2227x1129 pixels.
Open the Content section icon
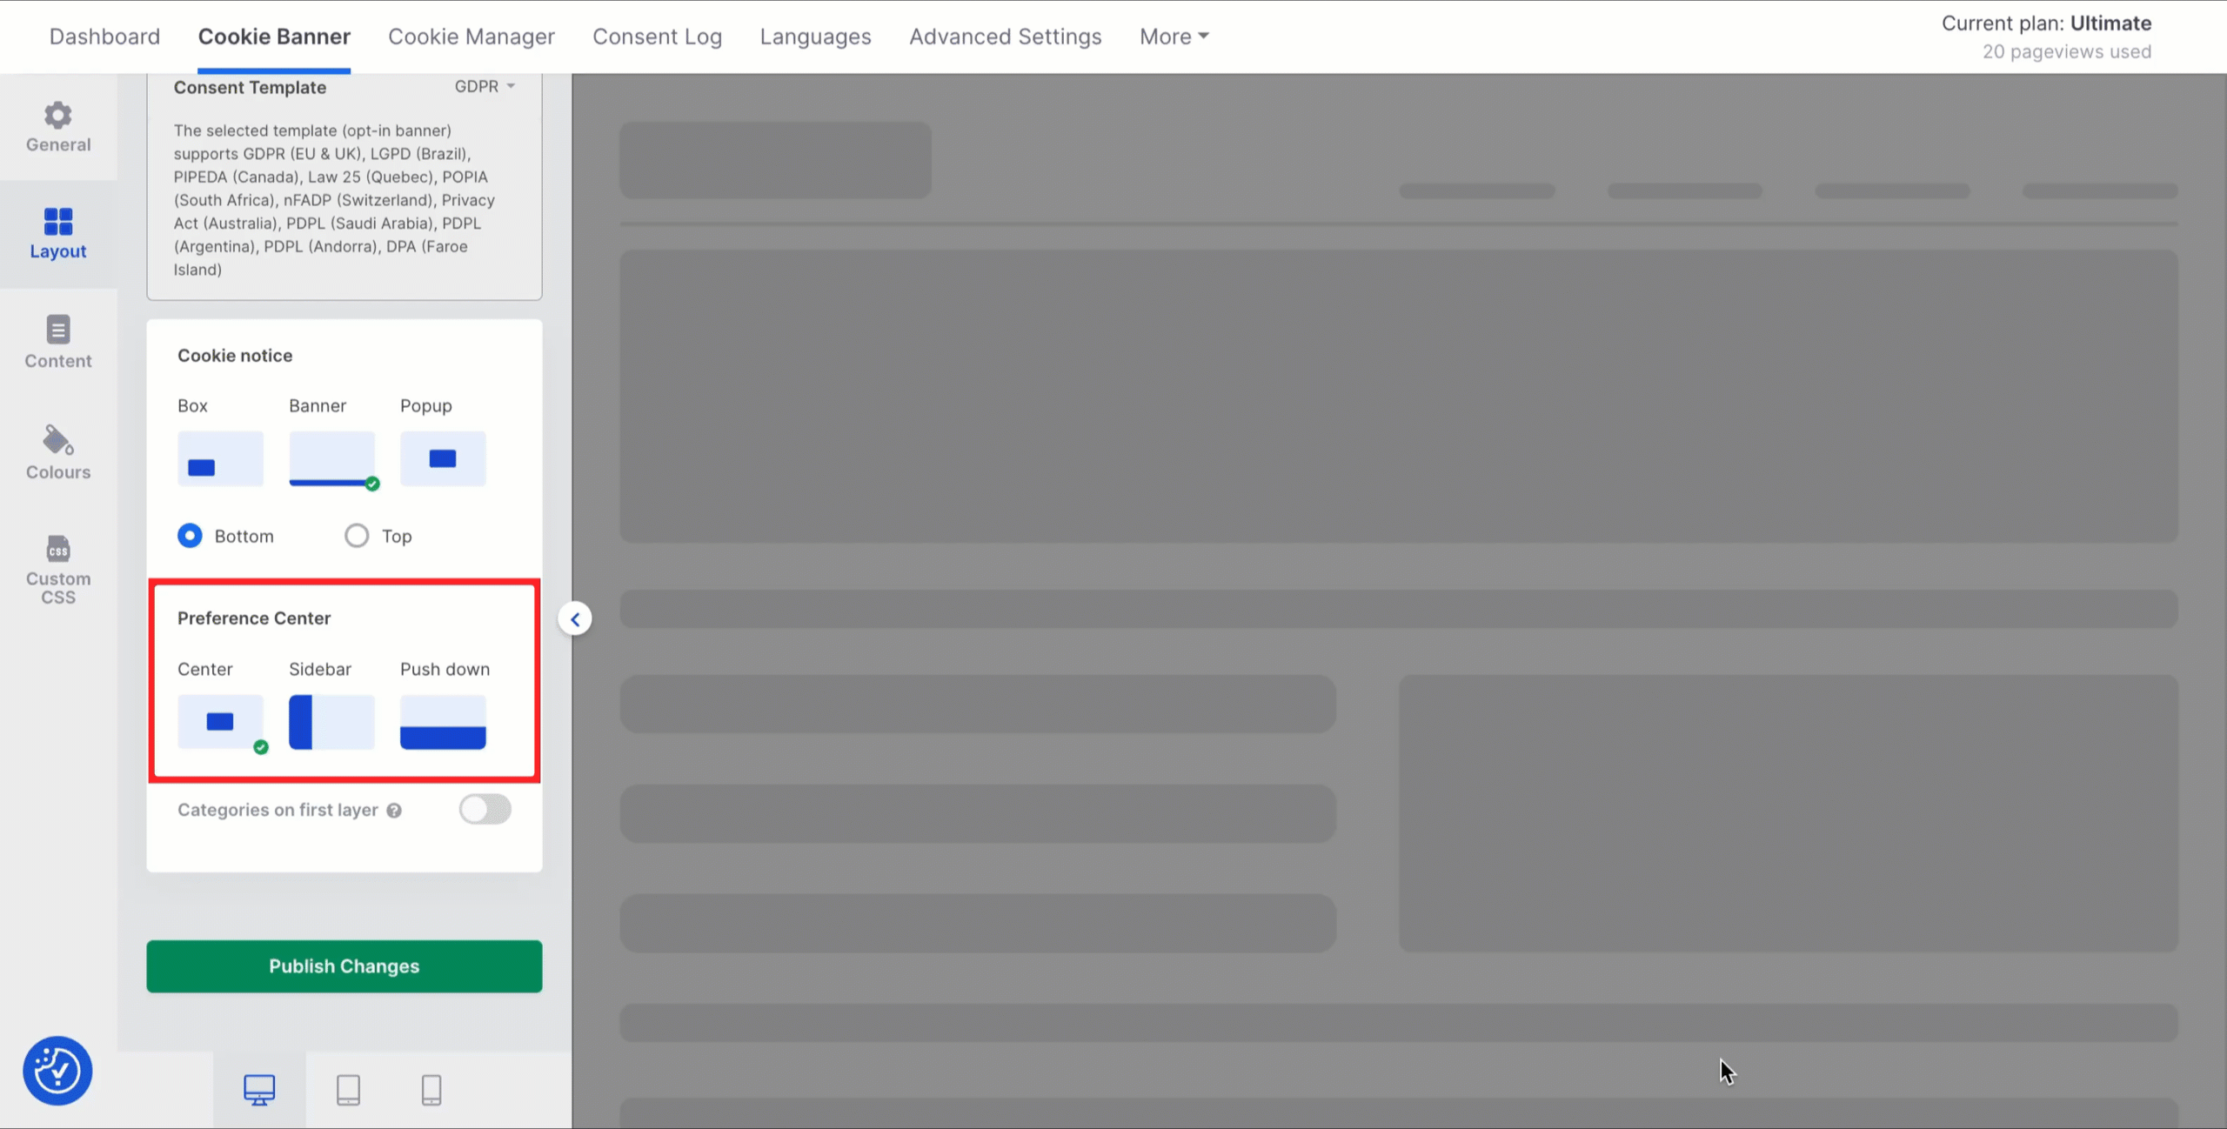pos(58,341)
